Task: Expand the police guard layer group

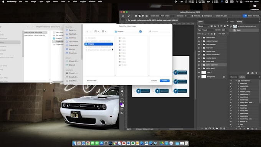Action: (x=202, y=68)
